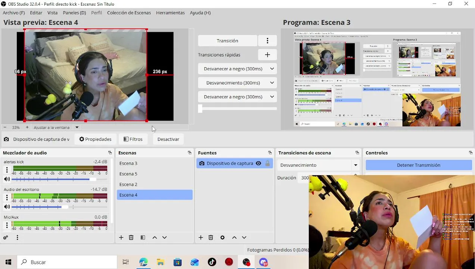Move scene up in Escenas list
Viewport: 475px width, 269px height.
pyautogui.click(x=155, y=238)
